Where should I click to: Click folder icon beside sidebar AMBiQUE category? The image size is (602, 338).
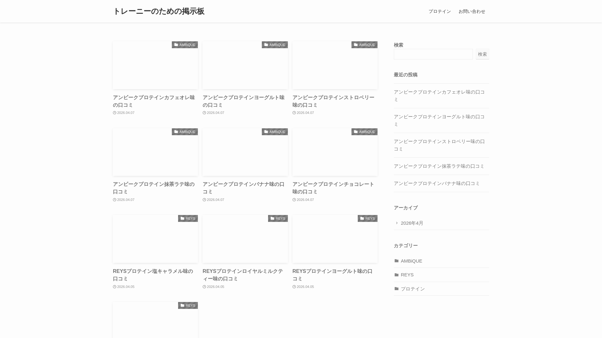[x=397, y=261]
